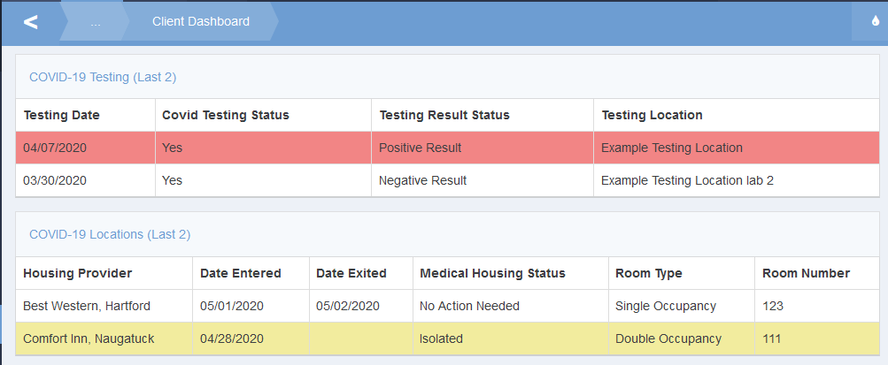Expand the ellipsis breadcrumb item
This screenshot has width=888, height=365.
(x=96, y=22)
